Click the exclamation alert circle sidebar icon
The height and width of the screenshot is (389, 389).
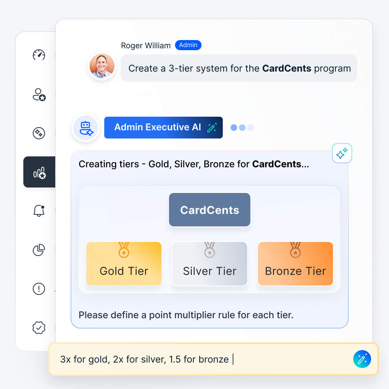[39, 289]
